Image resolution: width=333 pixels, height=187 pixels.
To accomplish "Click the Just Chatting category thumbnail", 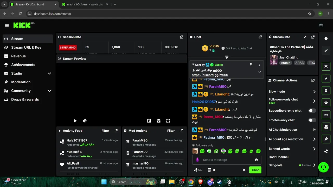I will click(x=274, y=60).
